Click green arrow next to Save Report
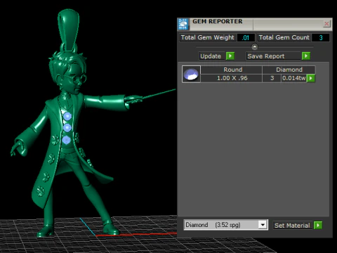This screenshot has width=337, height=253. click(x=306, y=56)
